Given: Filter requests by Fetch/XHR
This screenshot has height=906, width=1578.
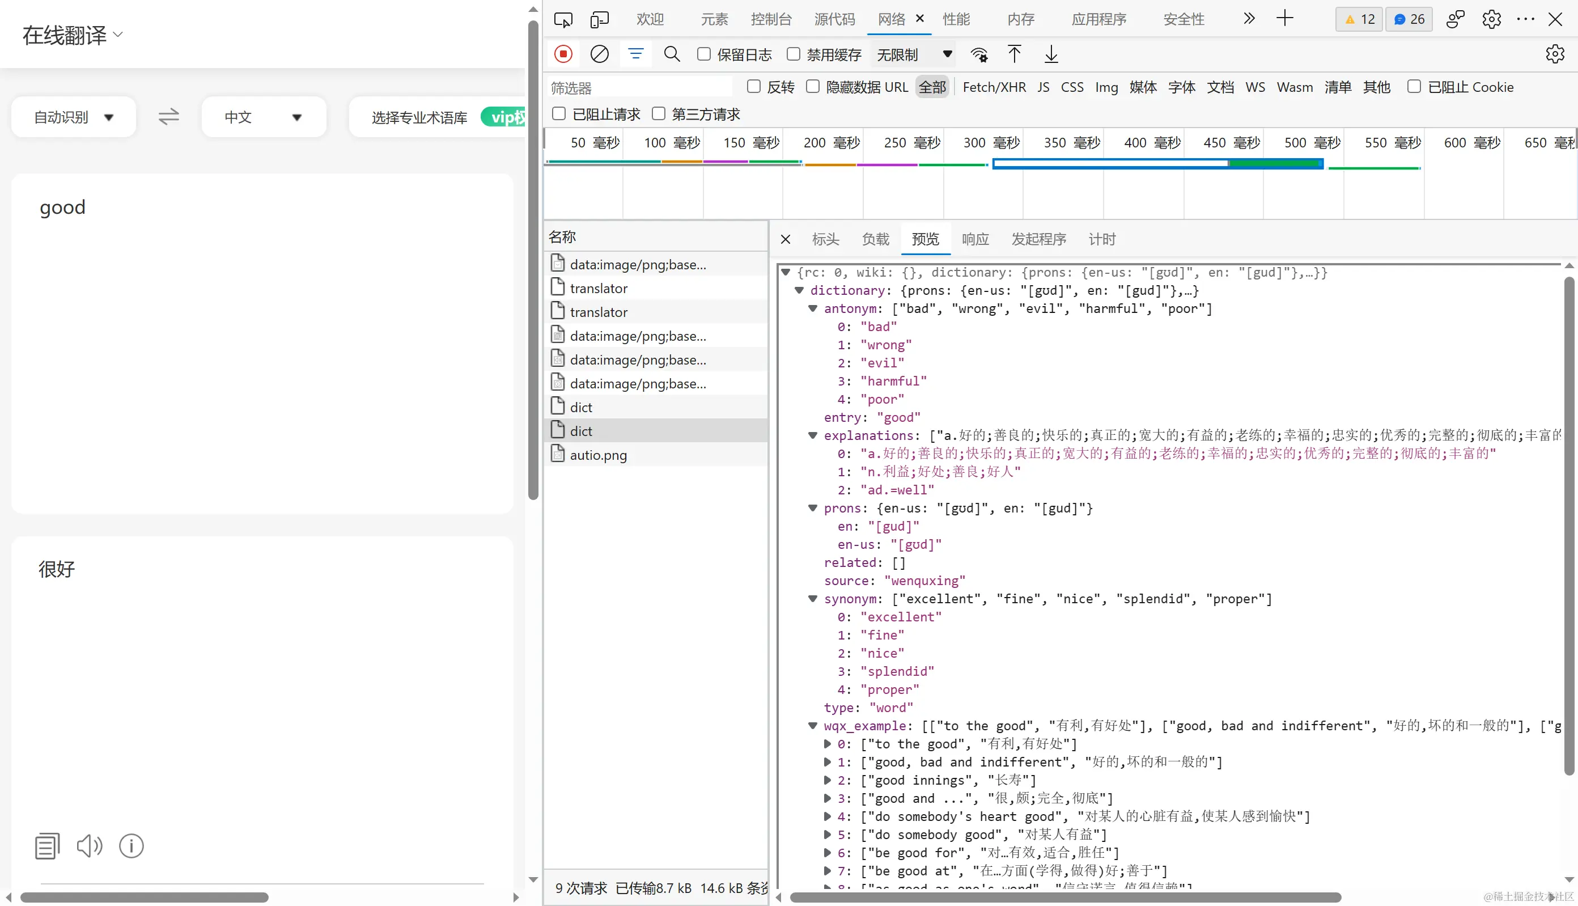Looking at the screenshot, I should point(994,87).
